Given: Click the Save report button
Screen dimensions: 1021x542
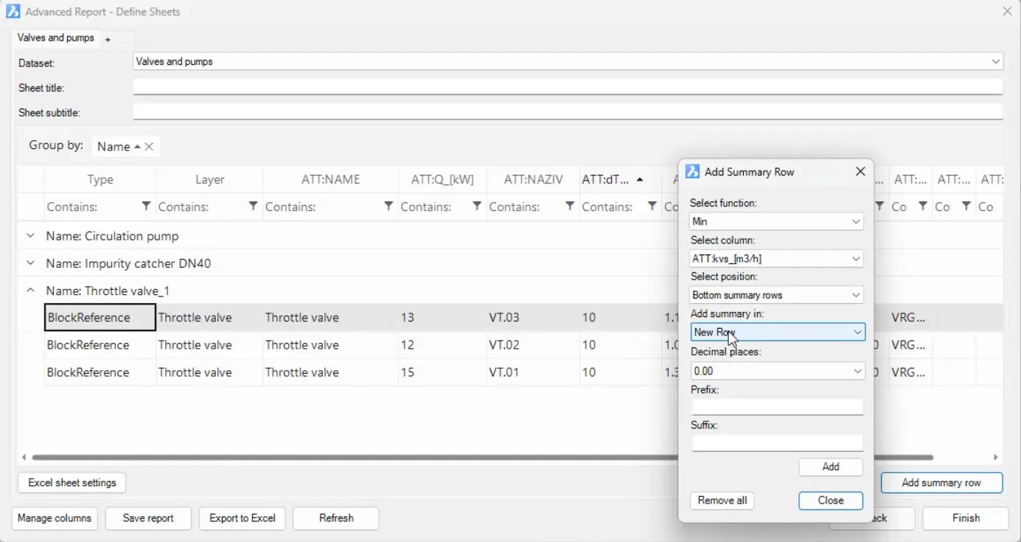Looking at the screenshot, I should pyautogui.click(x=148, y=518).
